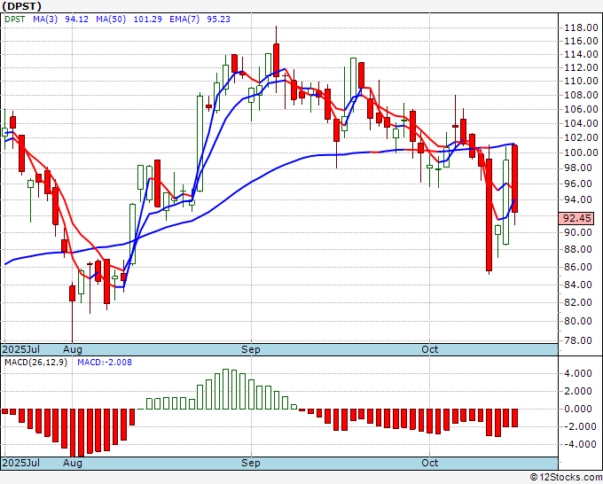Image resolution: width=603 pixels, height=484 pixels.
Task: Click the (DPST) chart title
Action: 22,6
